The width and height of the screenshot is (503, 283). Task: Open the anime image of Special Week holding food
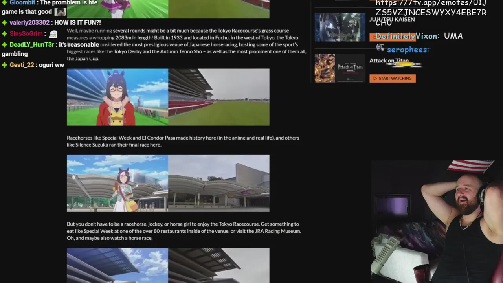coord(117,184)
